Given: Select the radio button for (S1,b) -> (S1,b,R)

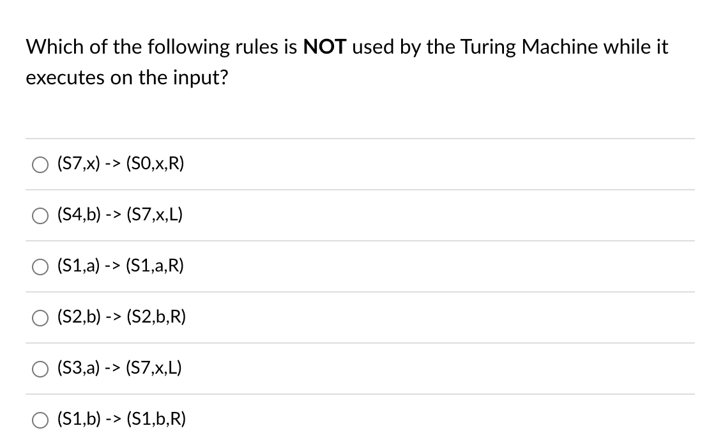Looking at the screenshot, I should (40, 420).
